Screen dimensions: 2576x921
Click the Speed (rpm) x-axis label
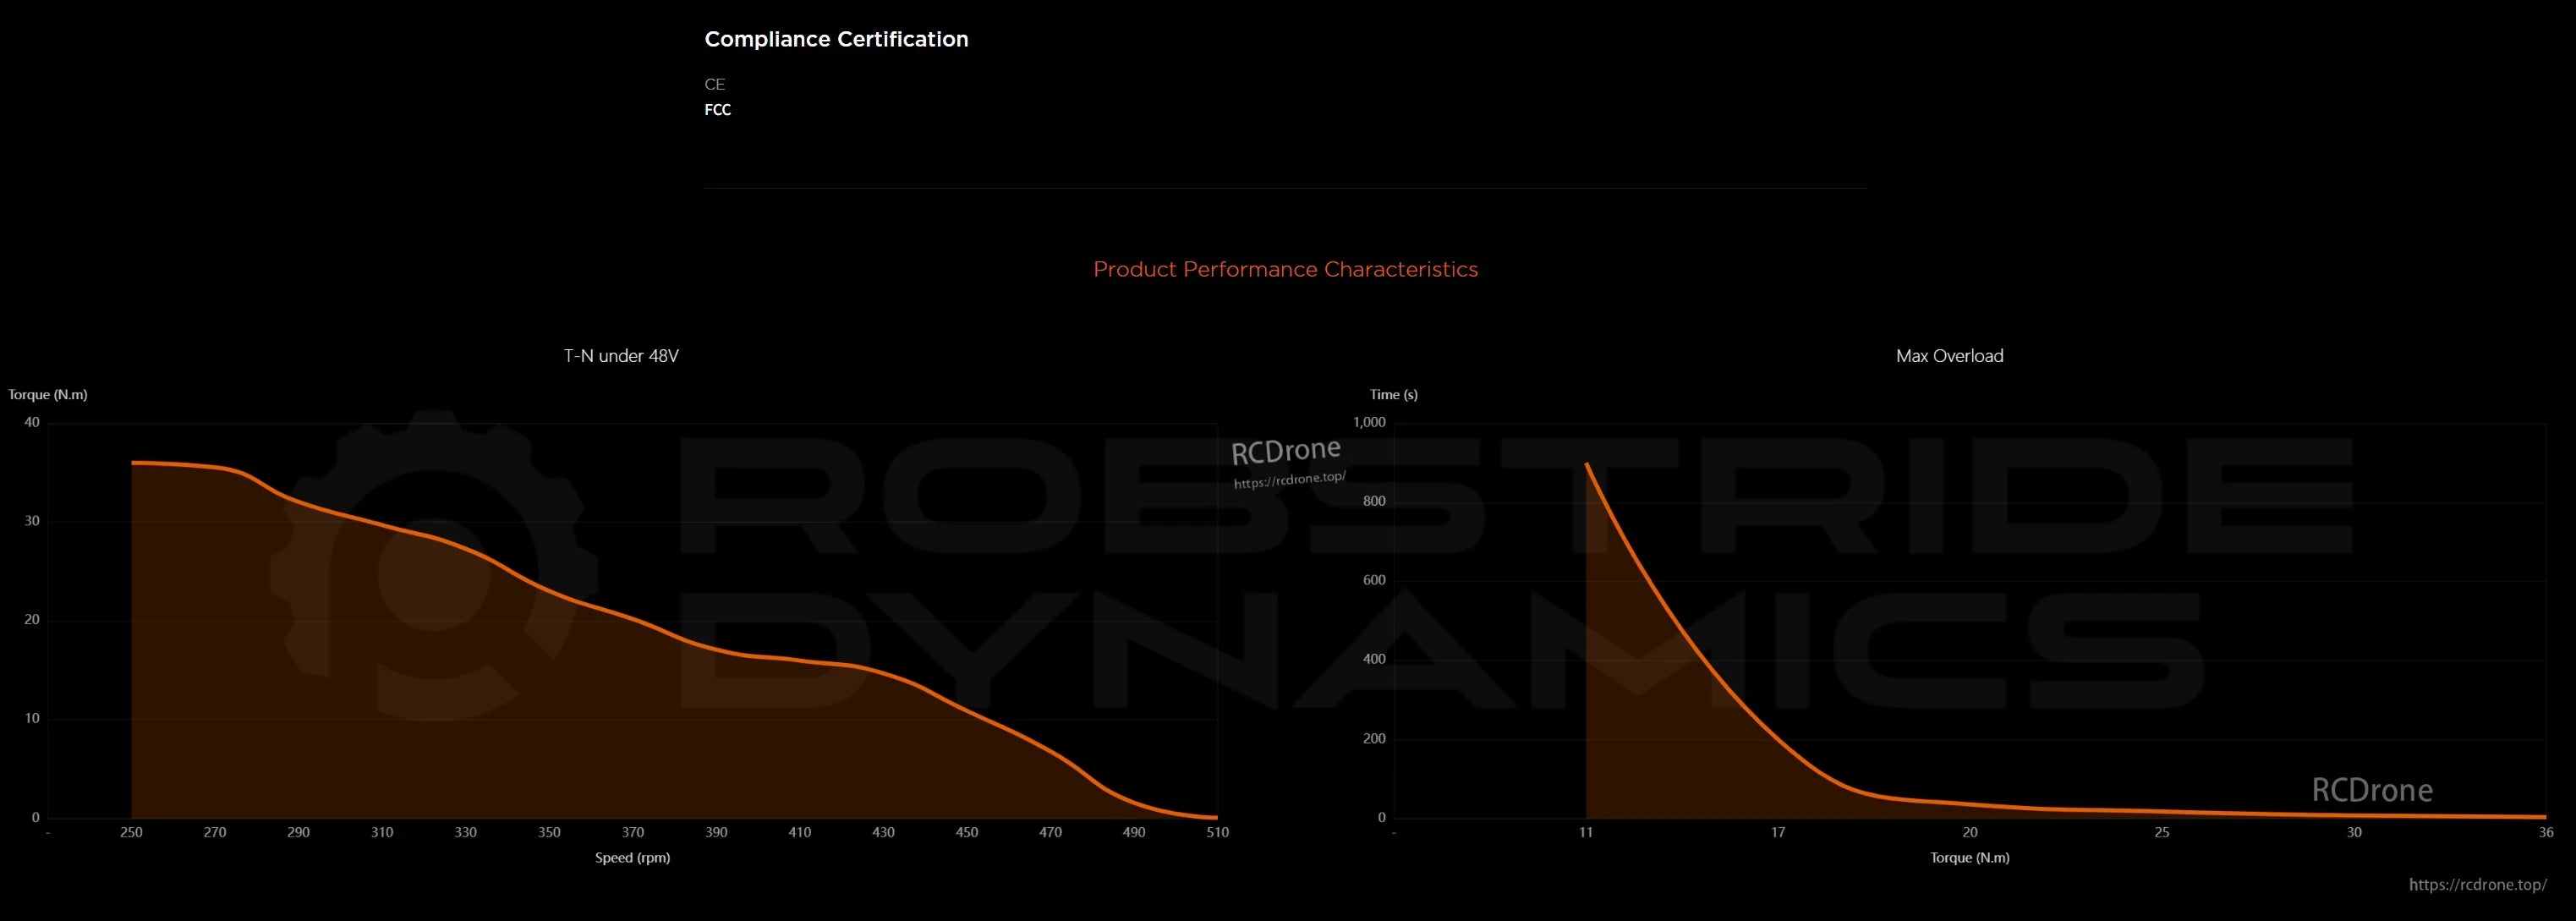pos(632,858)
